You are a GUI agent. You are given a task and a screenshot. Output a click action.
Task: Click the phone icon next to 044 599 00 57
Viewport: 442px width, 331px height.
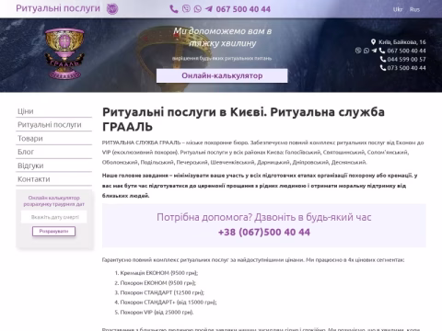(x=383, y=59)
